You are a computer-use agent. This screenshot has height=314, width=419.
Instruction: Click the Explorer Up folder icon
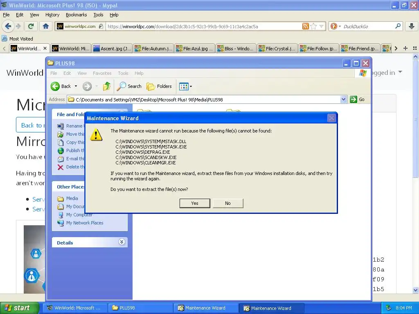tap(107, 86)
